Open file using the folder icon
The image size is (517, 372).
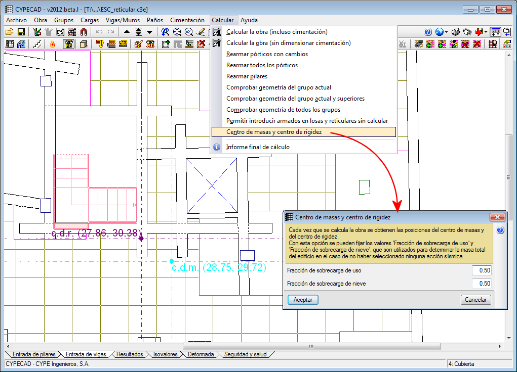(10, 32)
